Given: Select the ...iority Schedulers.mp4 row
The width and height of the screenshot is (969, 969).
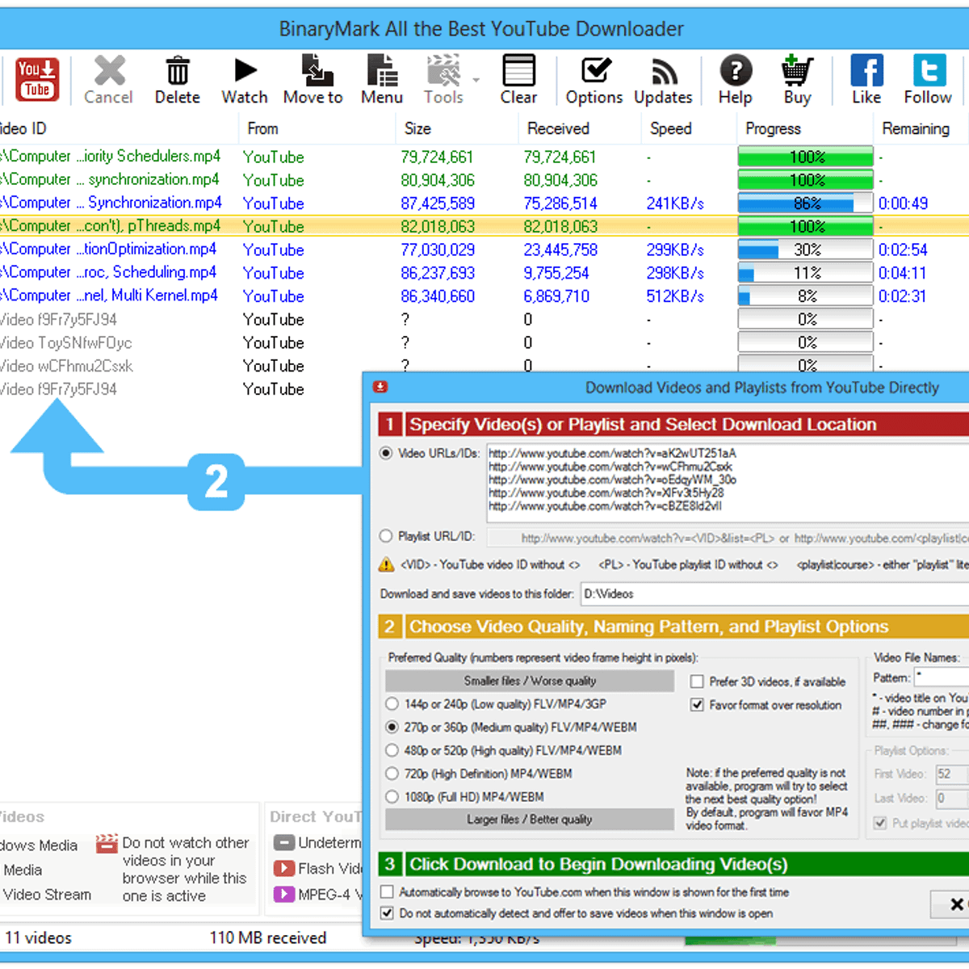Looking at the screenshot, I should point(484,157).
